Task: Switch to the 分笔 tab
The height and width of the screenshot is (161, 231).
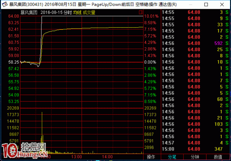Action: pos(172,157)
